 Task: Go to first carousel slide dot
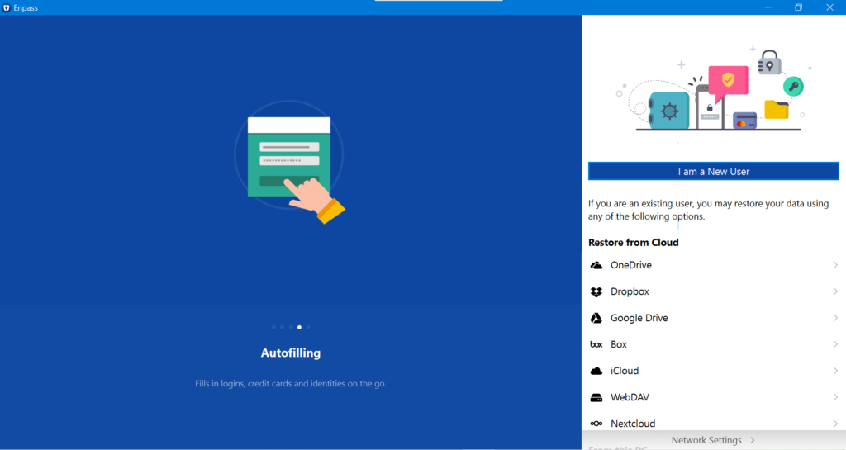(273, 327)
